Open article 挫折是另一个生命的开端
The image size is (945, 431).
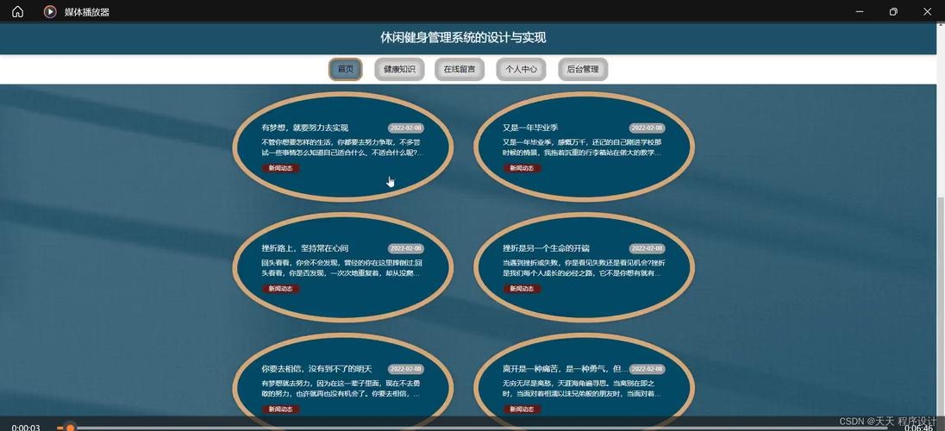546,248
